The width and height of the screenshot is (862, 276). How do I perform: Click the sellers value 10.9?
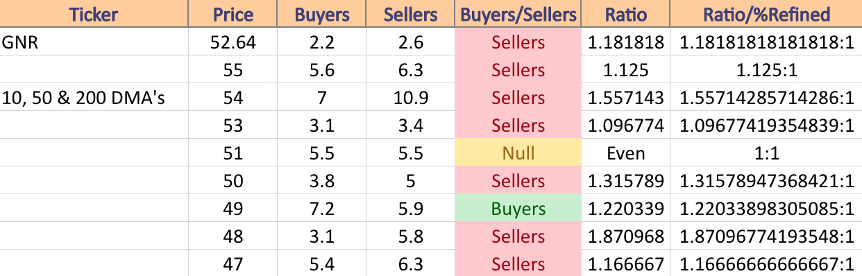[409, 98]
